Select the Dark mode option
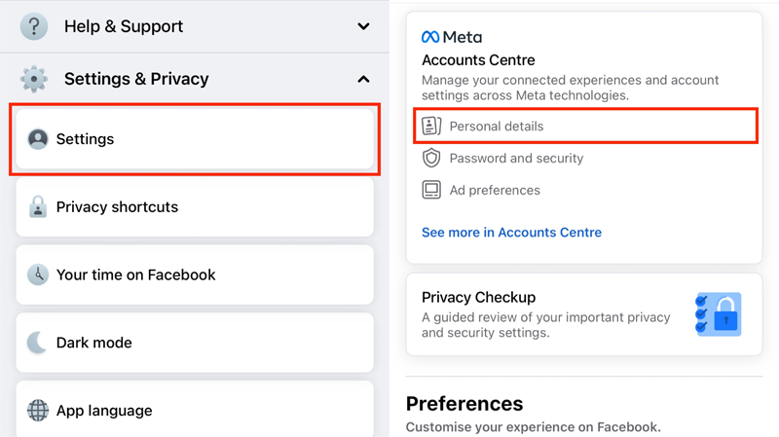This screenshot has height=437, width=779. coord(195,343)
